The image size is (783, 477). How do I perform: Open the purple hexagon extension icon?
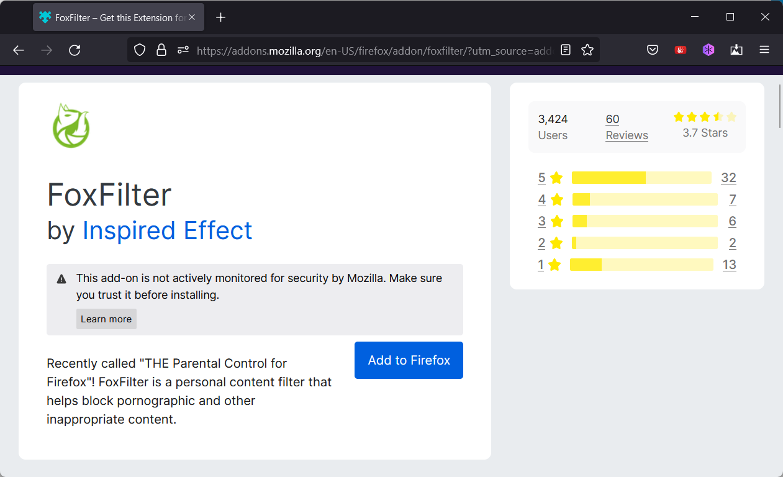coord(708,50)
